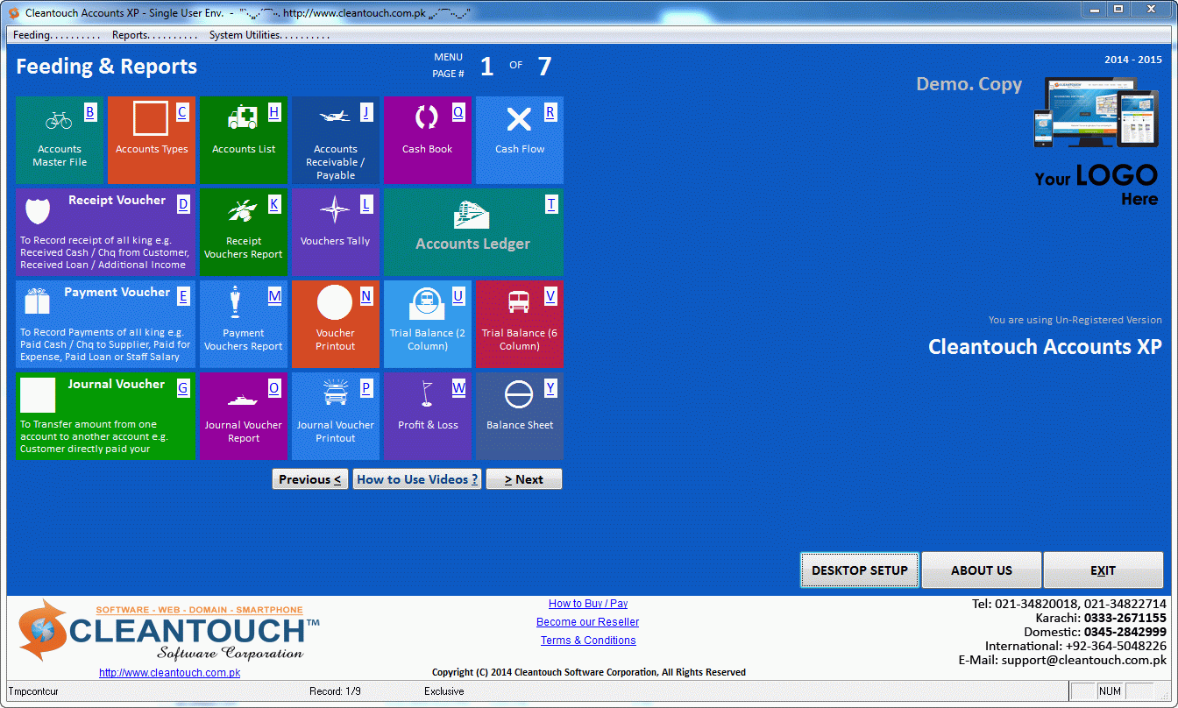Click shortcut letter Y on Balance Sheet
Image resolution: width=1178 pixels, height=708 pixels.
[550, 388]
